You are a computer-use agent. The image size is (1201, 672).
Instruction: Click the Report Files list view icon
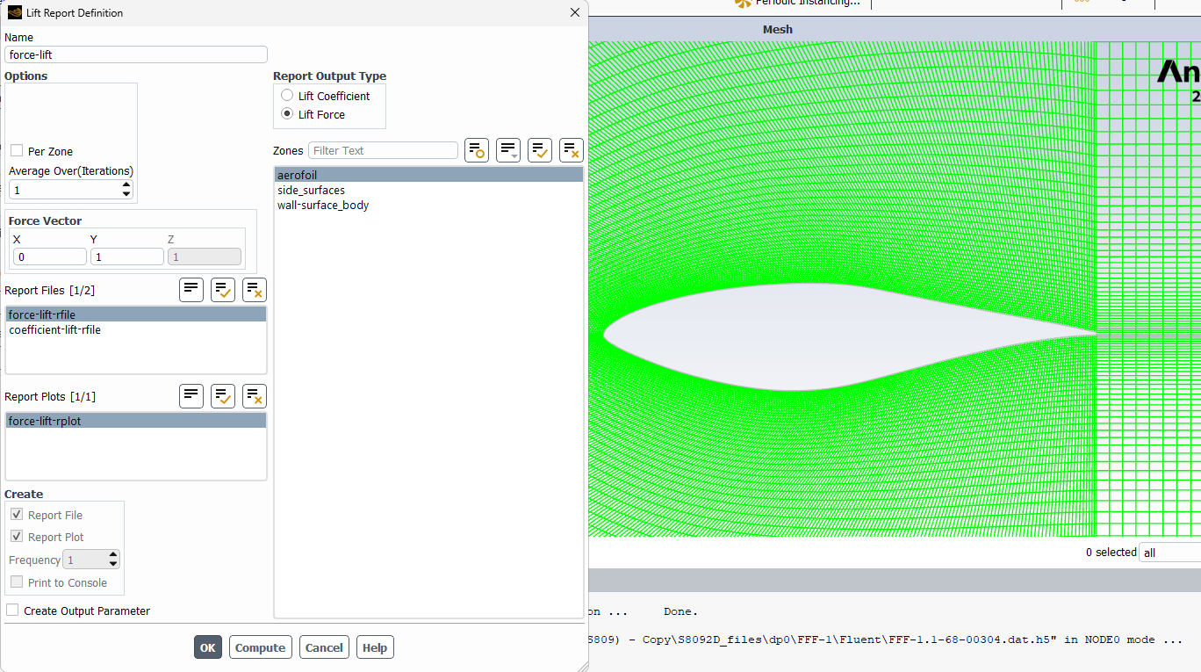(191, 290)
